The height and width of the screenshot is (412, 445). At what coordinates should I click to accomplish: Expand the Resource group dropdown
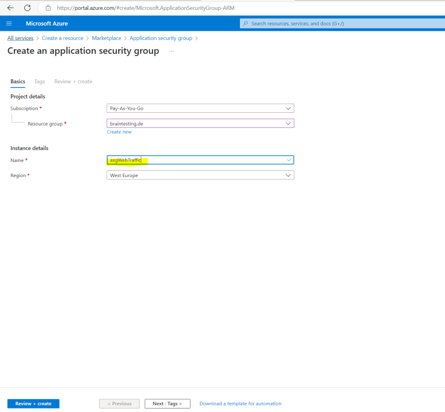pyautogui.click(x=200, y=123)
